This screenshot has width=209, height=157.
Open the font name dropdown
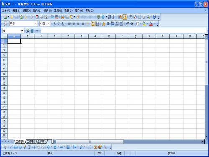tap(36, 23)
